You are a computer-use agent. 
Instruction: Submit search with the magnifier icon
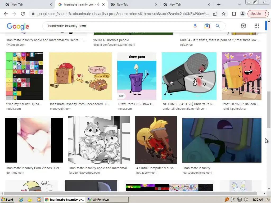coord(218,26)
